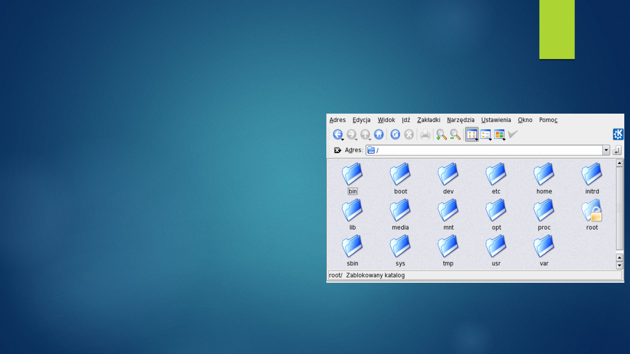Go up one directory level
This screenshot has width=630, height=354.
365,135
